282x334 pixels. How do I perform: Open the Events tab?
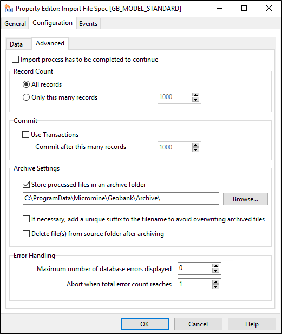click(x=88, y=24)
